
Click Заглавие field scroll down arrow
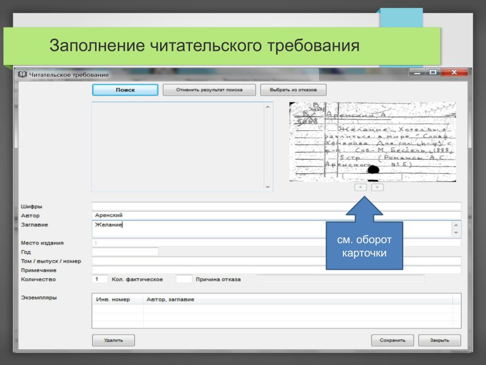coord(456,233)
